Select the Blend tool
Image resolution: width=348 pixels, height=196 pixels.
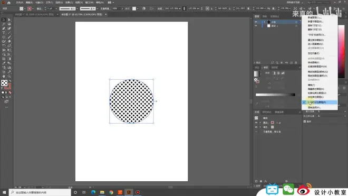pyautogui.click(x=9, y=63)
